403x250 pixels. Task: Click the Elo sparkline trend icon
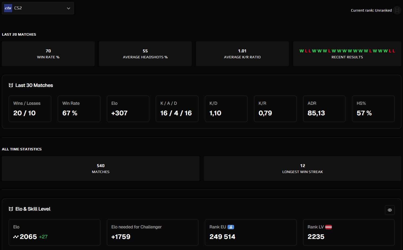click(15, 237)
